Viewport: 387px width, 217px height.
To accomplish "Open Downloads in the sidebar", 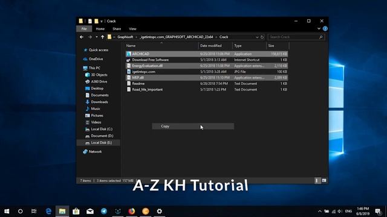I will pos(99,102).
